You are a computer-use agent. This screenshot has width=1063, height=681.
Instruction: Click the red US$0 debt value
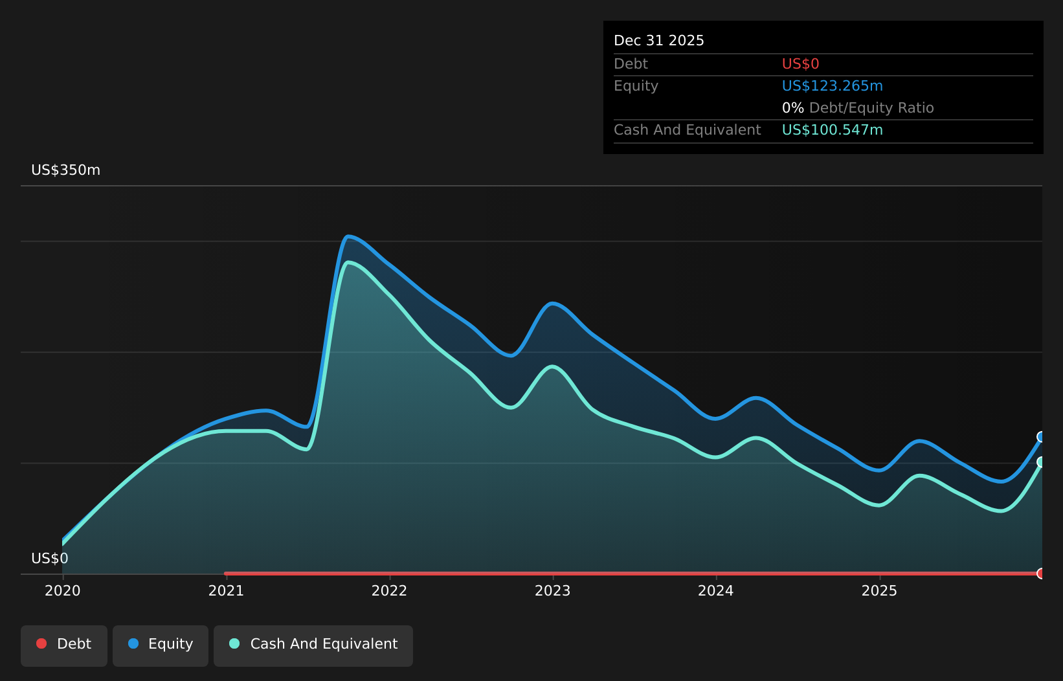point(801,64)
